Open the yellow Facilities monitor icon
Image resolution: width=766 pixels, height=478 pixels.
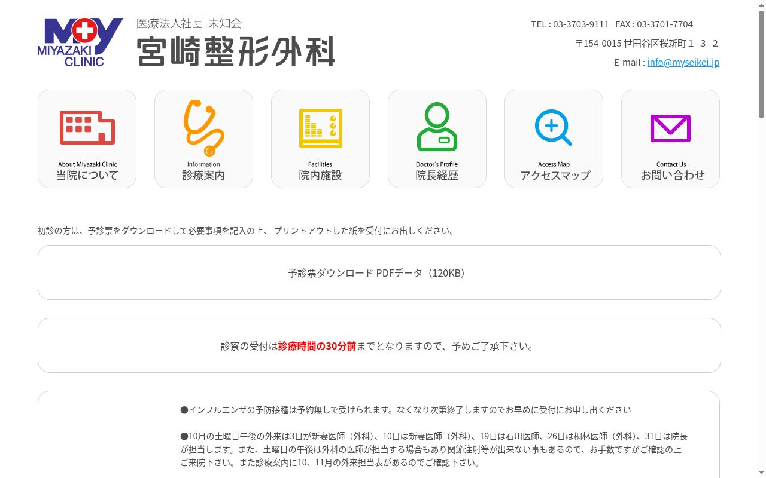click(x=321, y=128)
